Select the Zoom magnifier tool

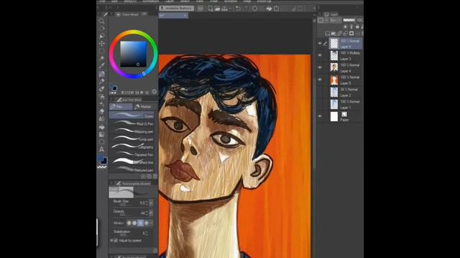[101, 21]
